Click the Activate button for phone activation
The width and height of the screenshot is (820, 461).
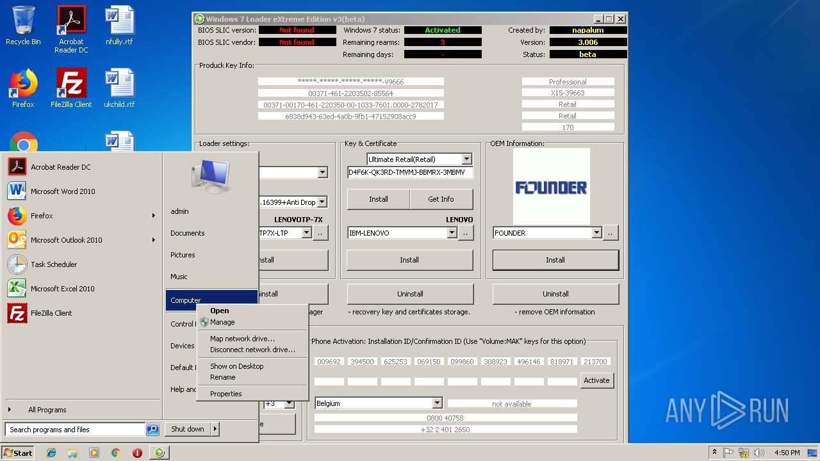coord(596,380)
